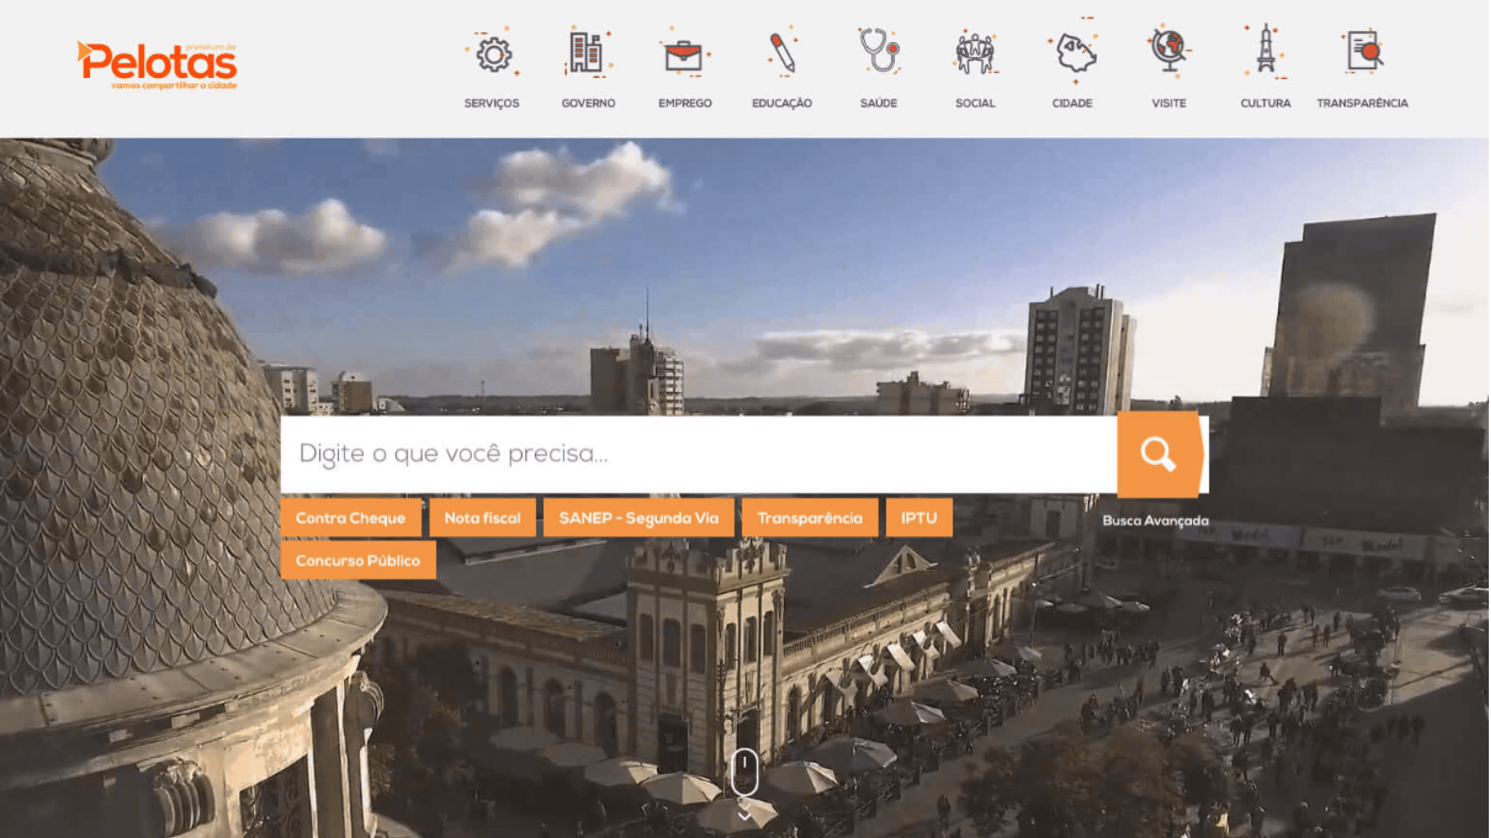This screenshot has height=838, width=1491.
Task: Focus the 'Digite o que você precisa' search field
Action: click(x=699, y=455)
